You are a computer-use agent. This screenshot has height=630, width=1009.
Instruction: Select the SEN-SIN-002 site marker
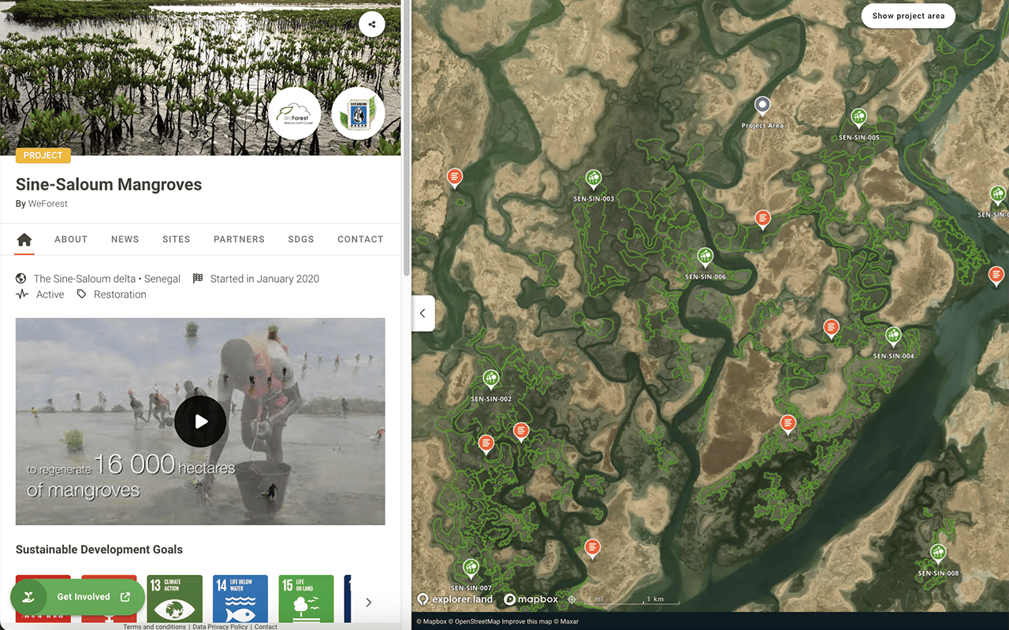click(x=491, y=380)
